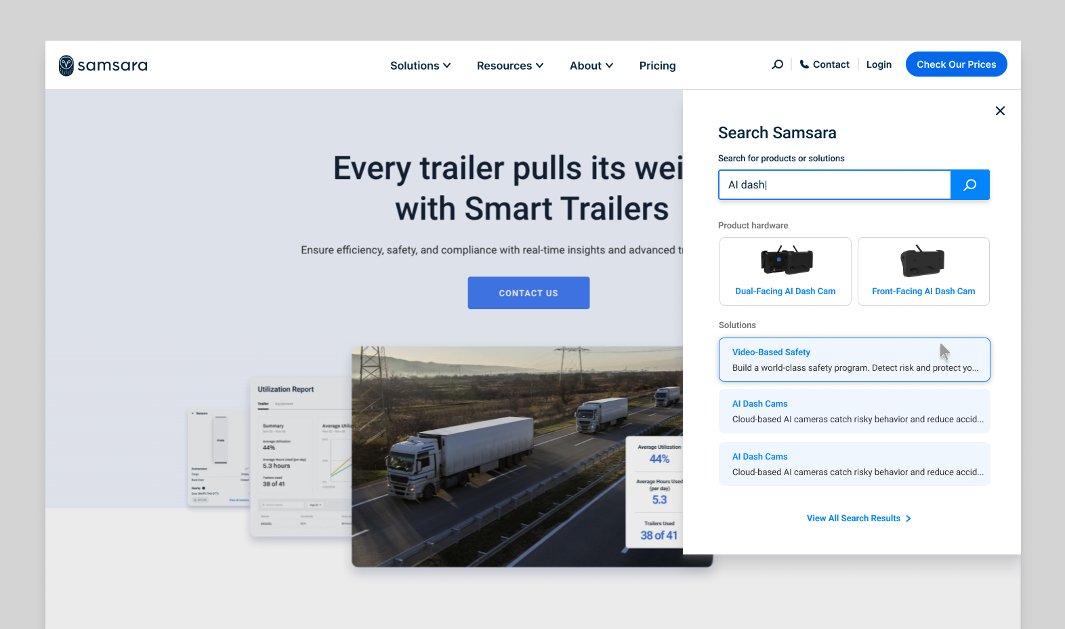
Task: Close the search panel with X
Action: pyautogui.click(x=1000, y=110)
